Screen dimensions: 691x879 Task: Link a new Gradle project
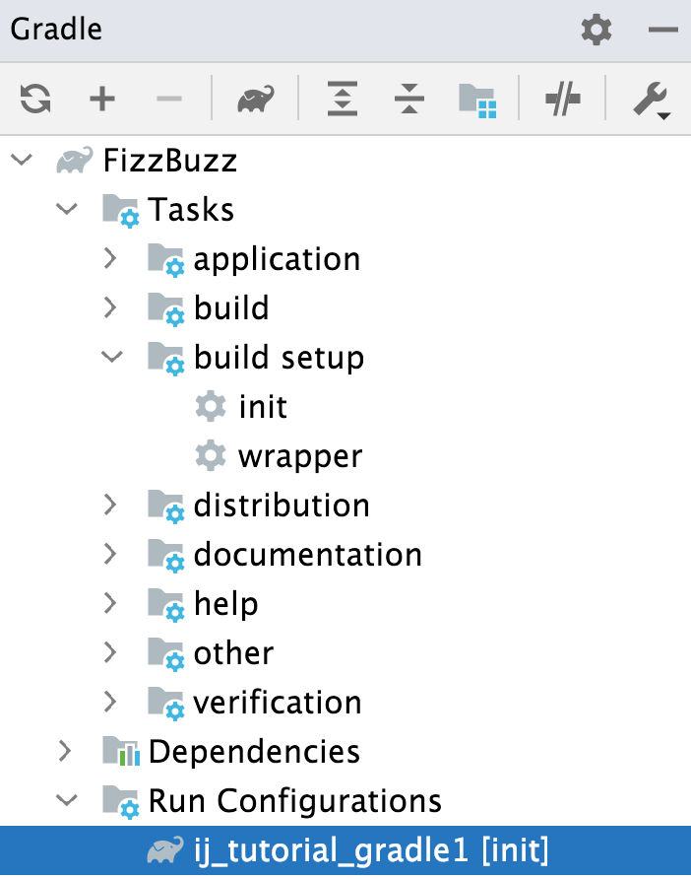click(x=101, y=99)
